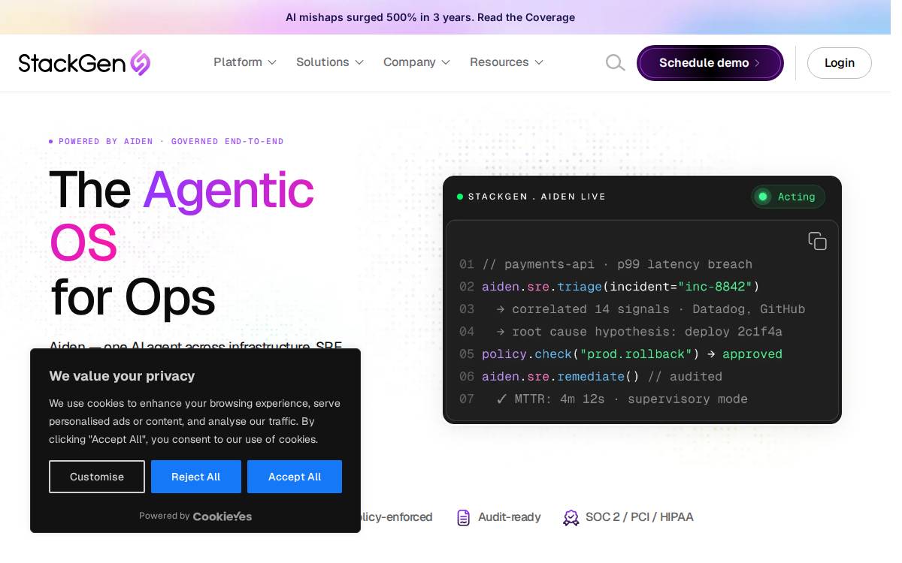Screen dimensions: 902x563
Task: Click code line 'aiden.sre.triage(incident="inc-8842")'
Action: click(x=621, y=287)
